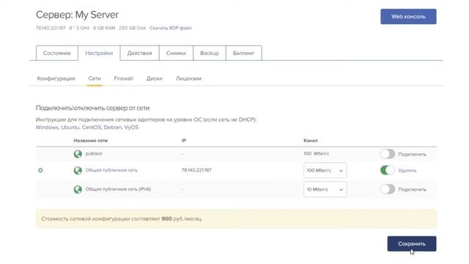Go to the Диски subtab
469x264 pixels.
155,78
